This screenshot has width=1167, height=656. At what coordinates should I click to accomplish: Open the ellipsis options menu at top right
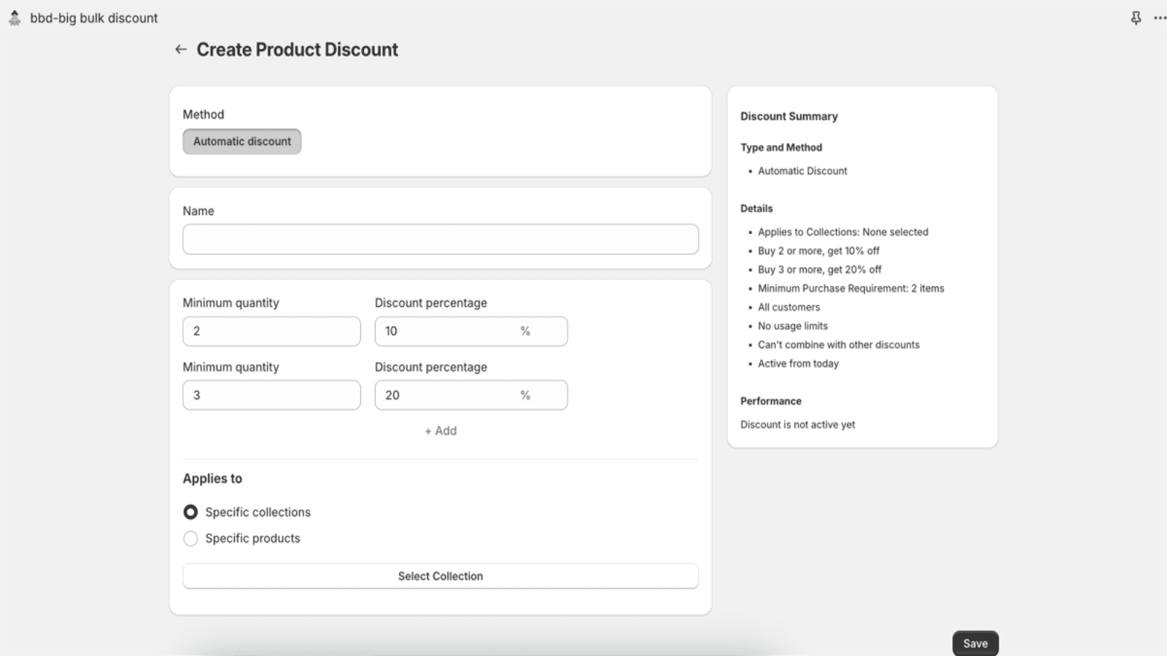pos(1162,17)
